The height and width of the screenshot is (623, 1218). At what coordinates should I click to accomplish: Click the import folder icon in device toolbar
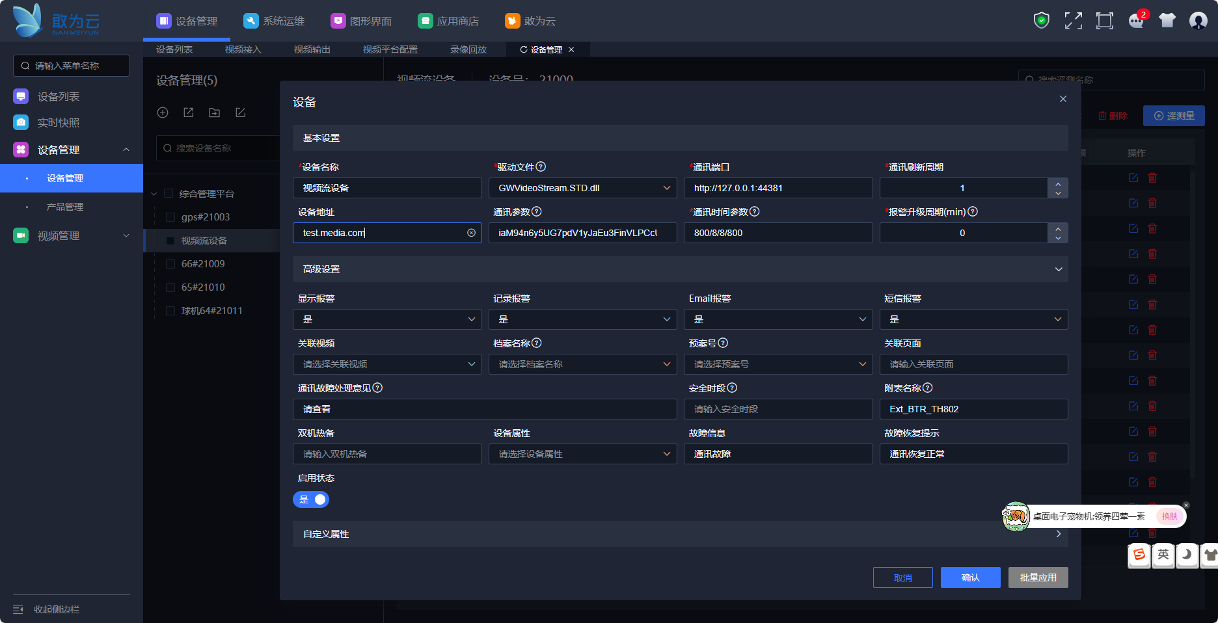(214, 113)
